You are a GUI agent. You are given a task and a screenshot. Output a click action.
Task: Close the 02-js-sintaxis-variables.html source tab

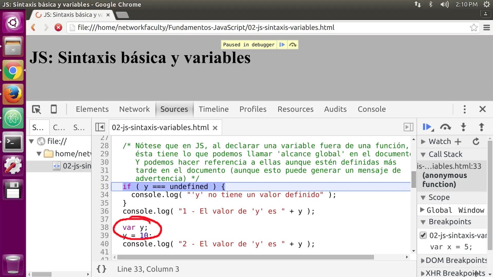point(215,128)
